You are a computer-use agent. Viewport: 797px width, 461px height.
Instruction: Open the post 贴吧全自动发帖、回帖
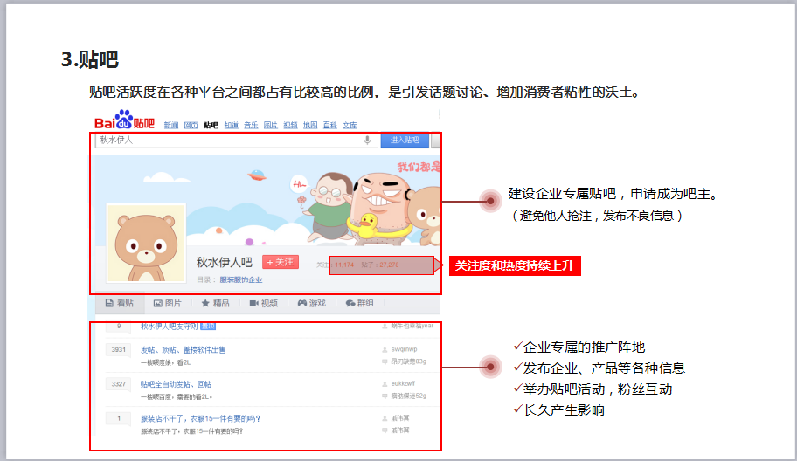pos(176,384)
